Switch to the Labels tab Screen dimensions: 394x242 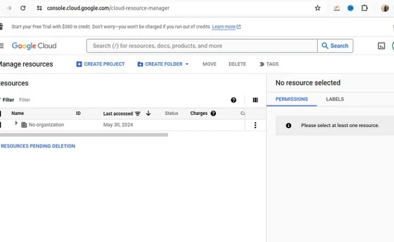(335, 99)
